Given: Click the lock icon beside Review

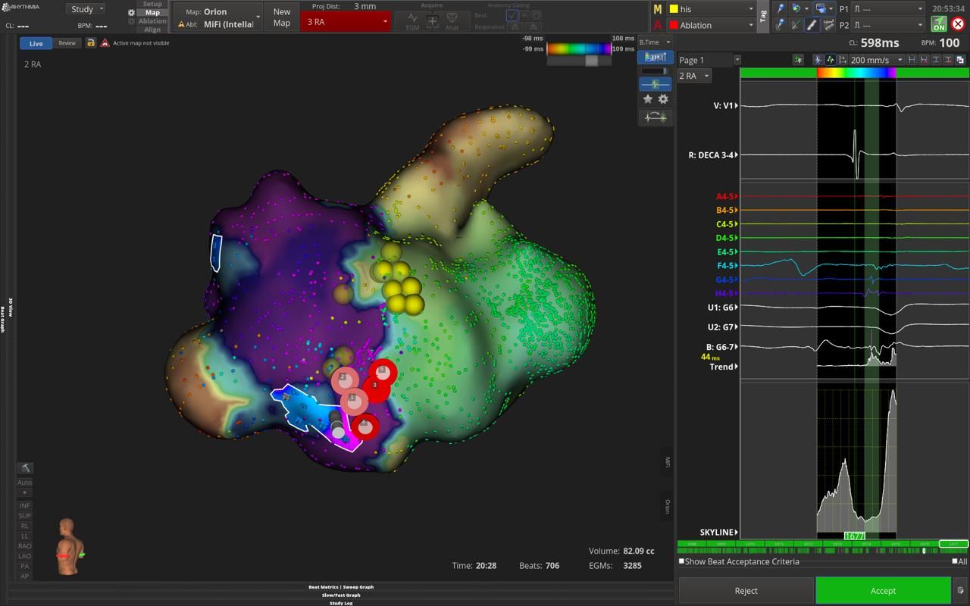Looking at the screenshot, I should coord(91,43).
